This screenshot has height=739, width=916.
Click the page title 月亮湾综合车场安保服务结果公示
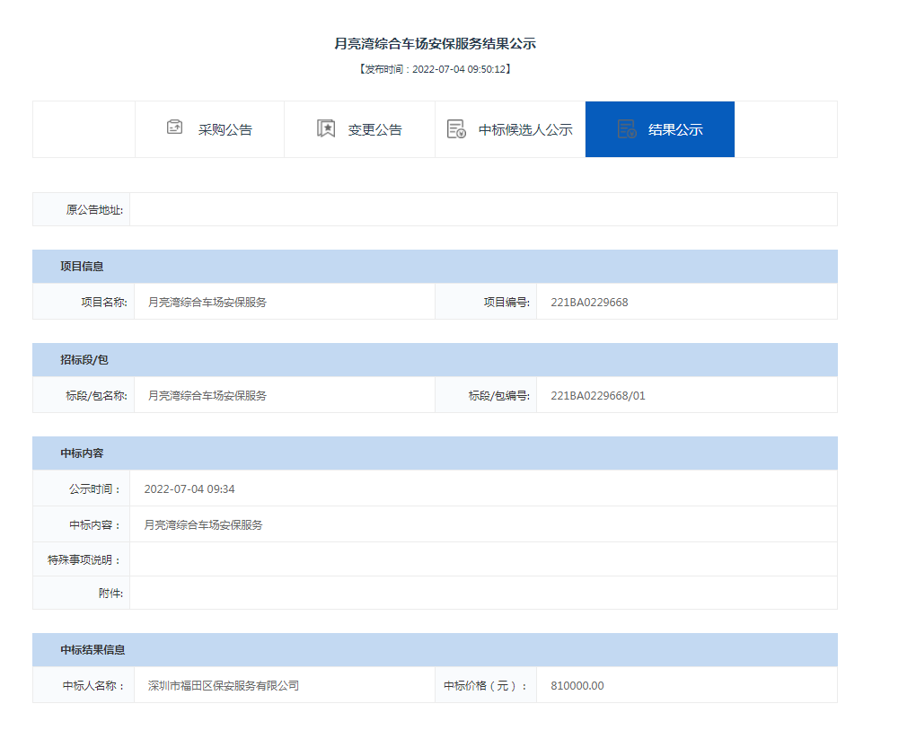[x=436, y=44]
